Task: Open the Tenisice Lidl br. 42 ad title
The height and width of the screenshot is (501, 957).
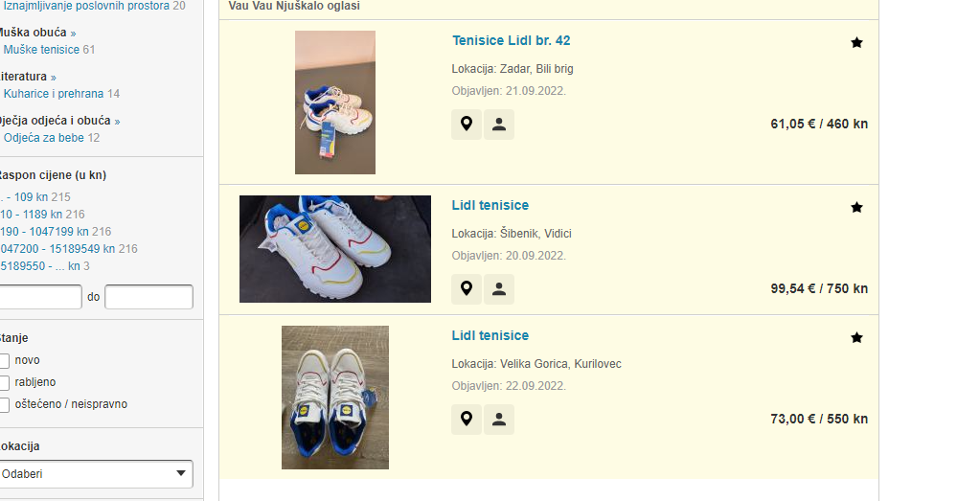Action: pos(511,41)
